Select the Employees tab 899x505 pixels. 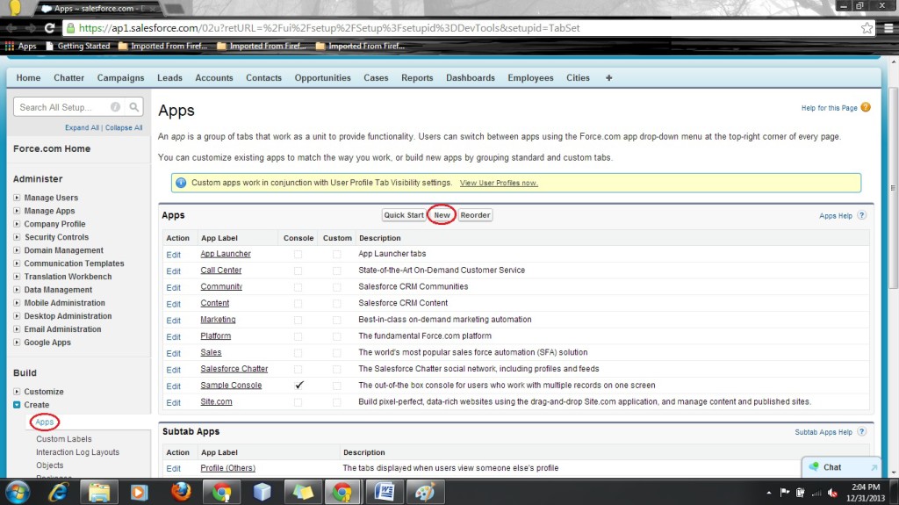pyautogui.click(x=530, y=77)
